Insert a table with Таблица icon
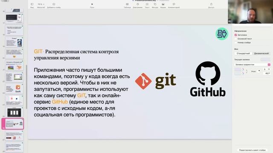Screen dimensions: 273x153 [127, 4]
